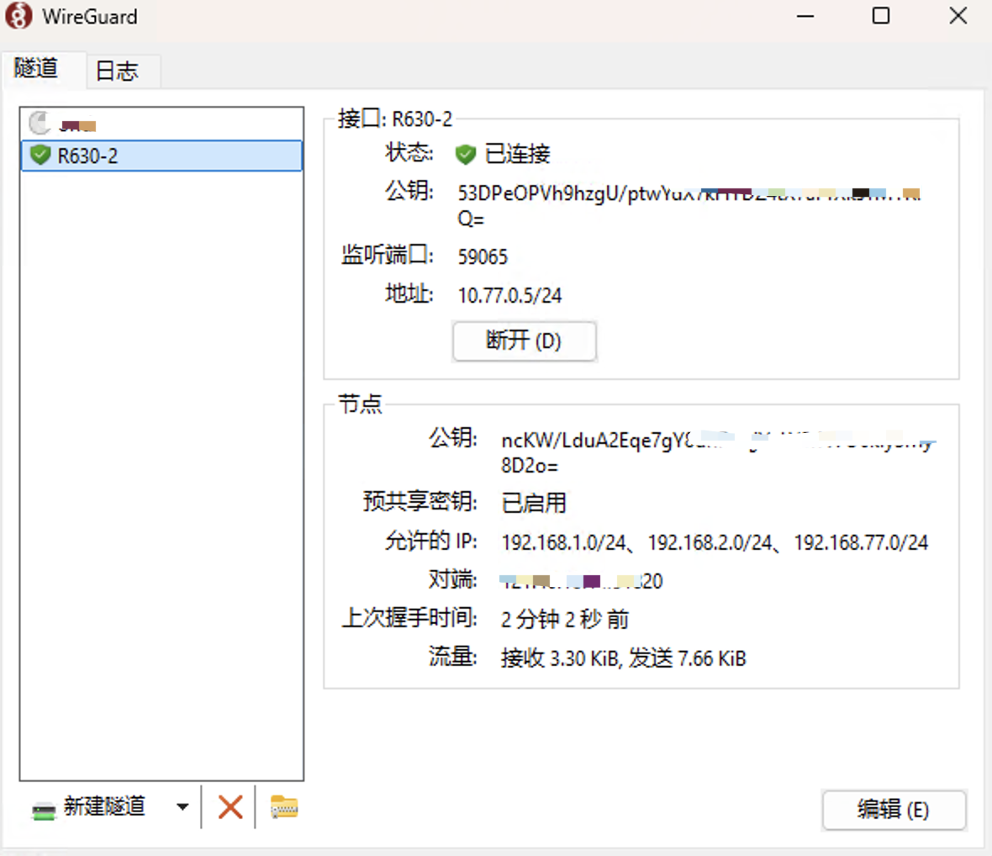992x856 pixels.
Task: Click the network adapter icon on 新建隧道
Action: (44, 810)
